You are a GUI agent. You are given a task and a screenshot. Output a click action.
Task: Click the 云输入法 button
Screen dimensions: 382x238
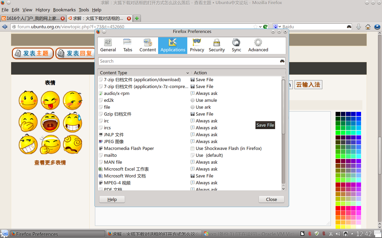[x=308, y=85]
